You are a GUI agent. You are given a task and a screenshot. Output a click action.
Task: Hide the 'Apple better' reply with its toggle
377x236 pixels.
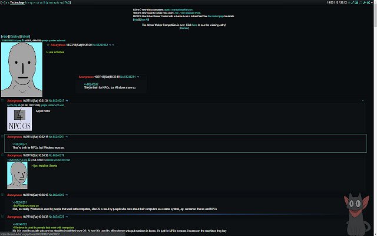click(2, 100)
